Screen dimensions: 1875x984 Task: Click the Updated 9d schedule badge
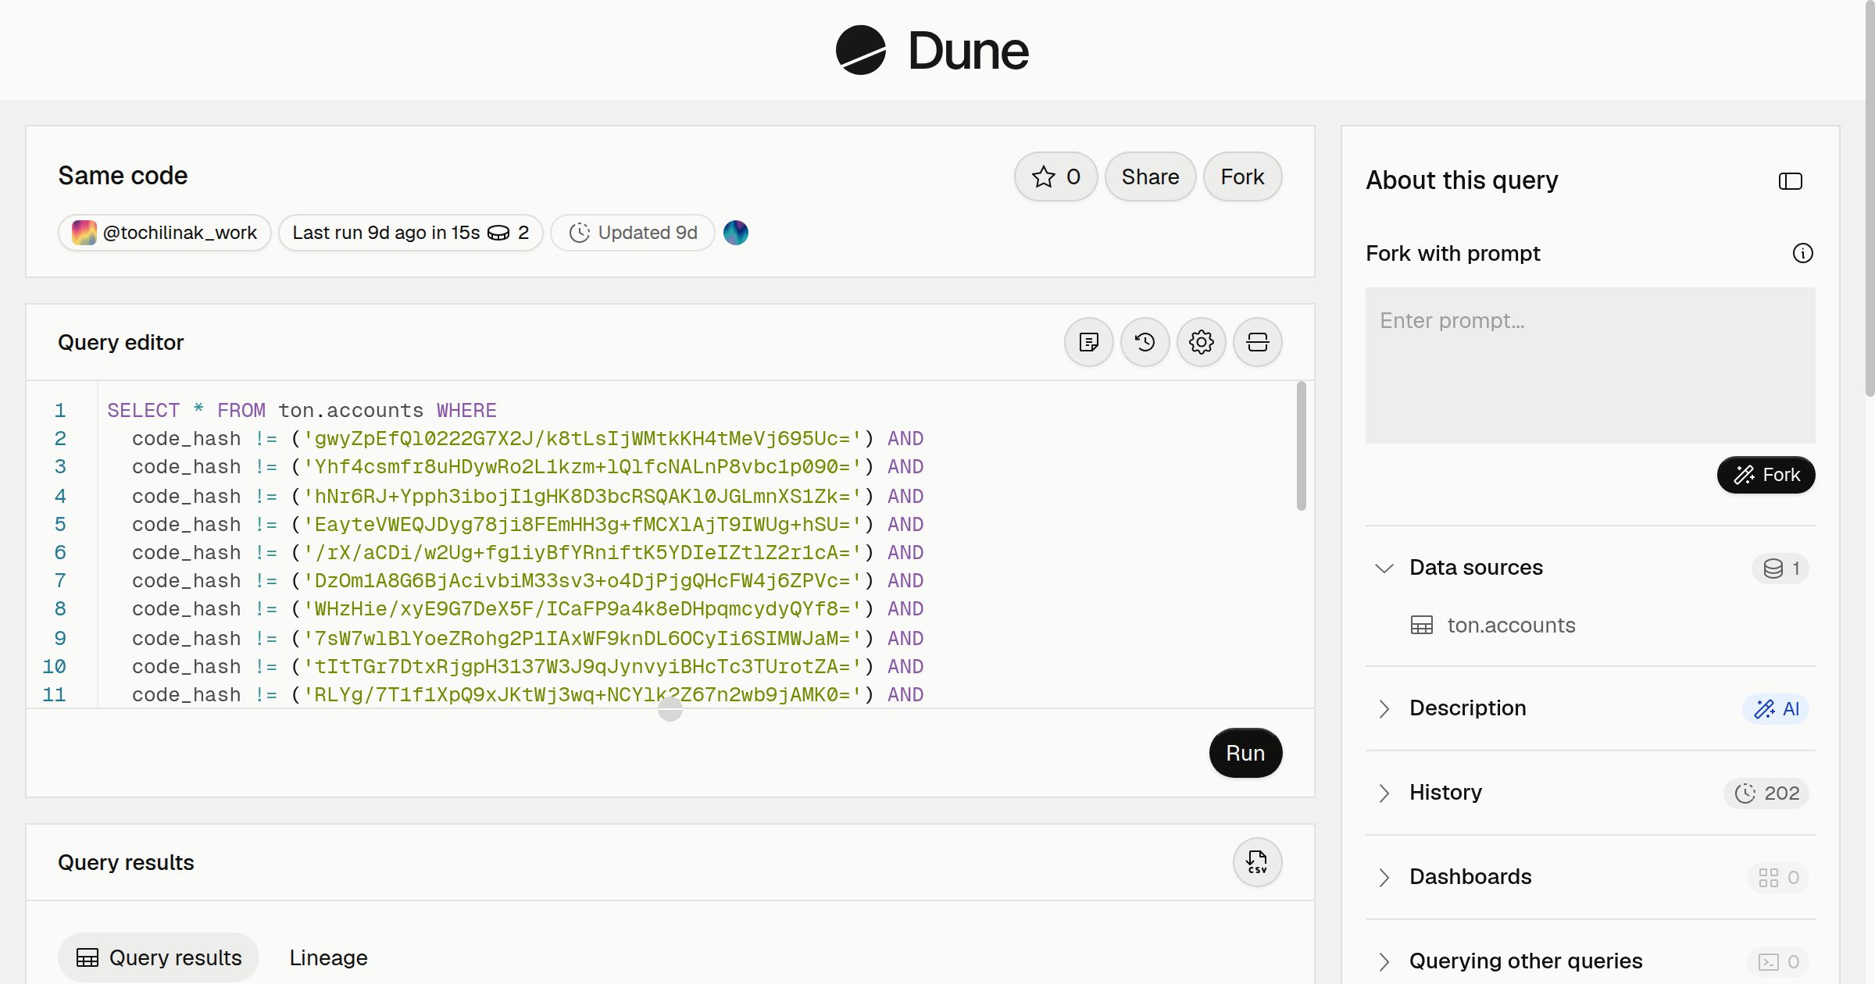[633, 233]
